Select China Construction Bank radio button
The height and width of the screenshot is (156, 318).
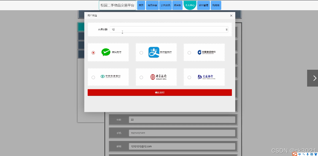pos(189,53)
